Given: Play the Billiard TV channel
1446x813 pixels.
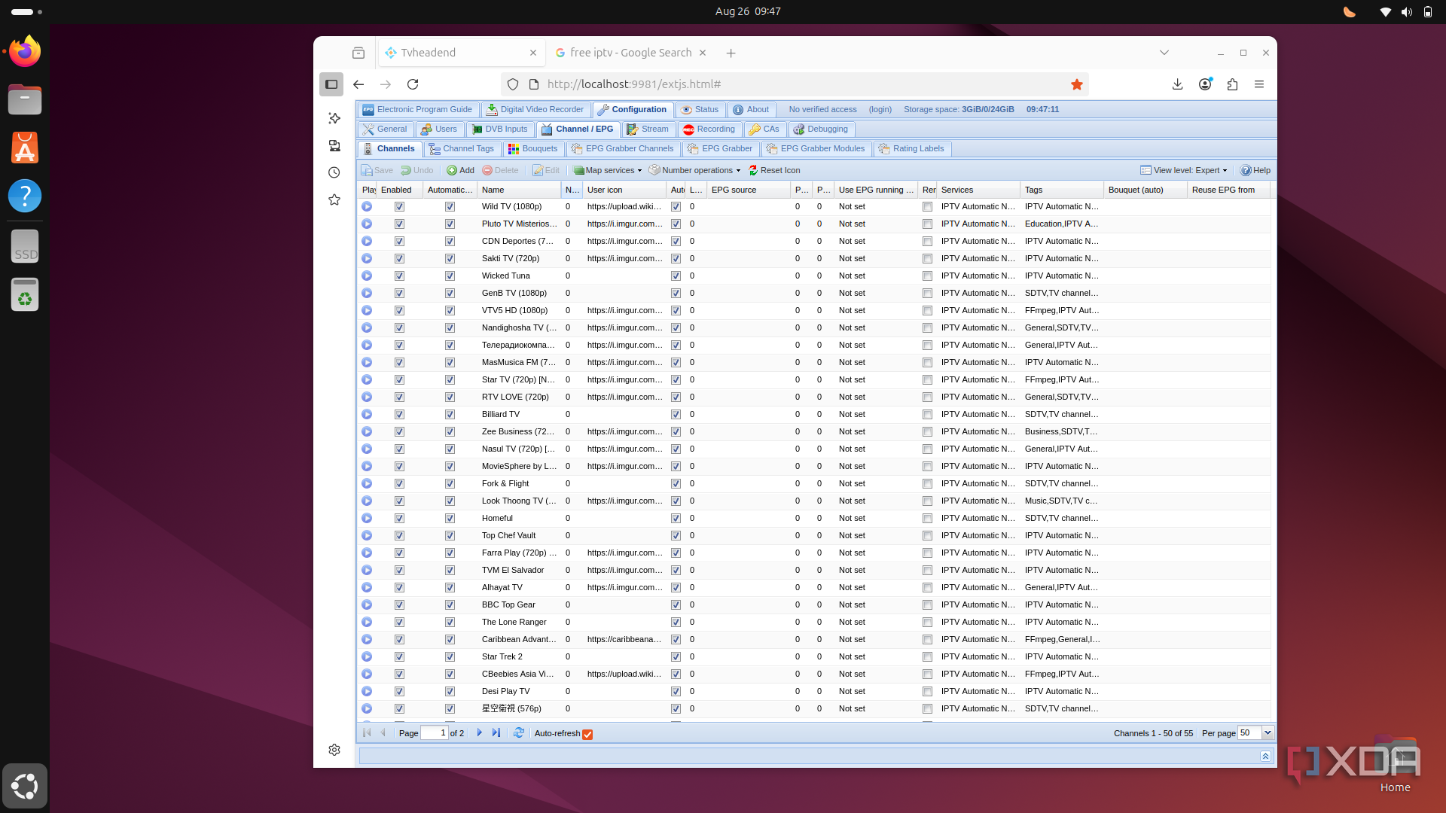Looking at the screenshot, I should point(367,414).
